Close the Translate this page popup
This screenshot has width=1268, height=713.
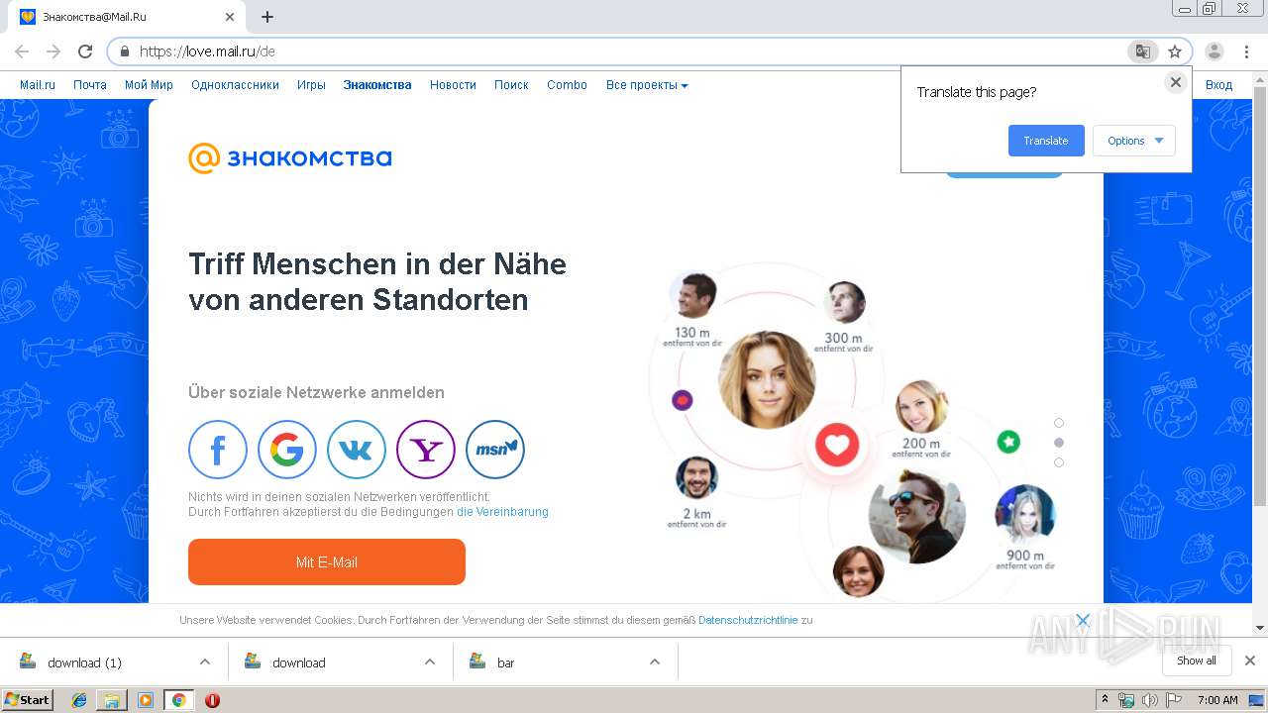click(1176, 82)
